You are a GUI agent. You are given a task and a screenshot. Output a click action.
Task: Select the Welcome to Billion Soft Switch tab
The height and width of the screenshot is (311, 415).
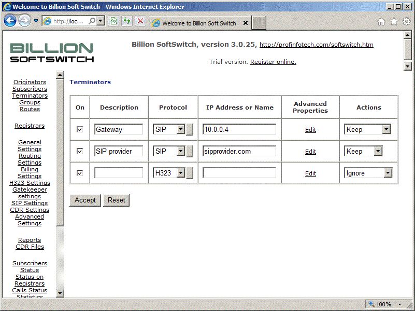(199, 23)
